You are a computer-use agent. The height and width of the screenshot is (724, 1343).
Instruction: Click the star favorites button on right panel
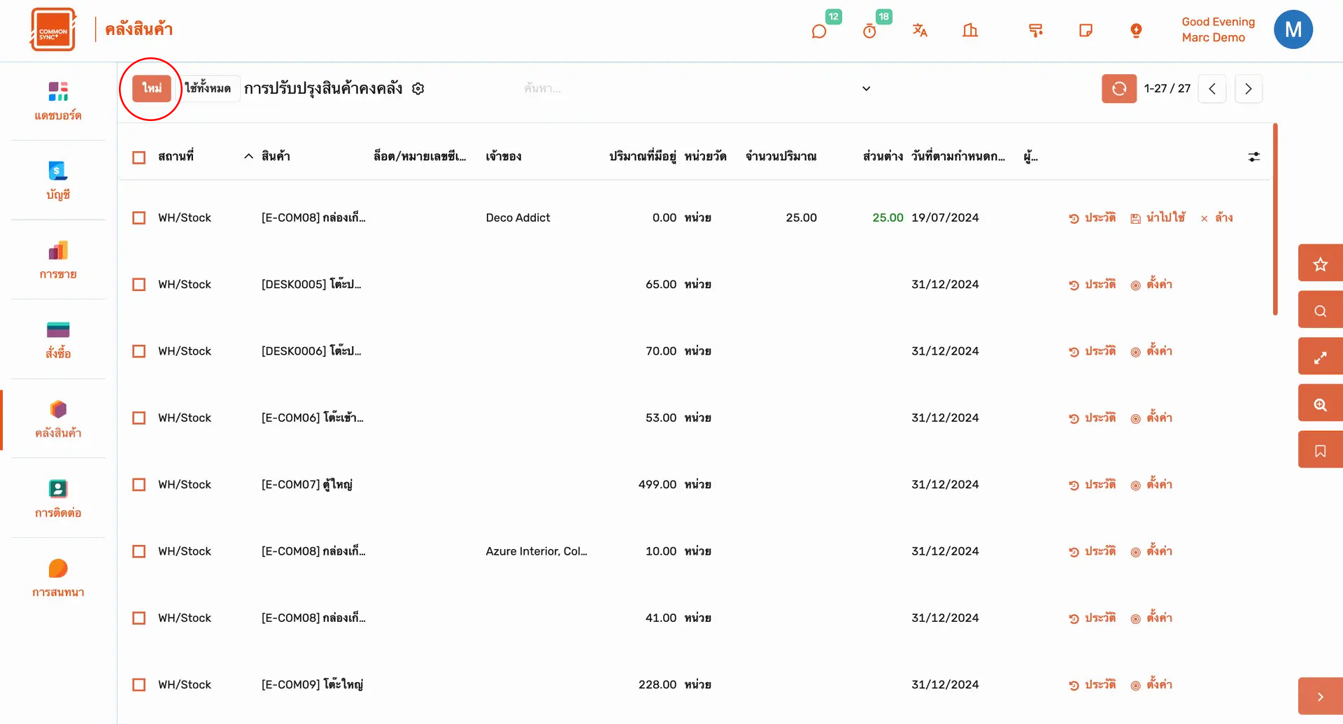tap(1320, 264)
